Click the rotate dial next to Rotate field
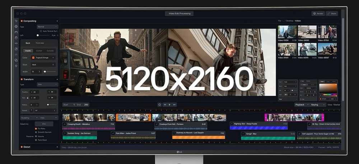Viewport: 359px width, 164px height. [31, 110]
